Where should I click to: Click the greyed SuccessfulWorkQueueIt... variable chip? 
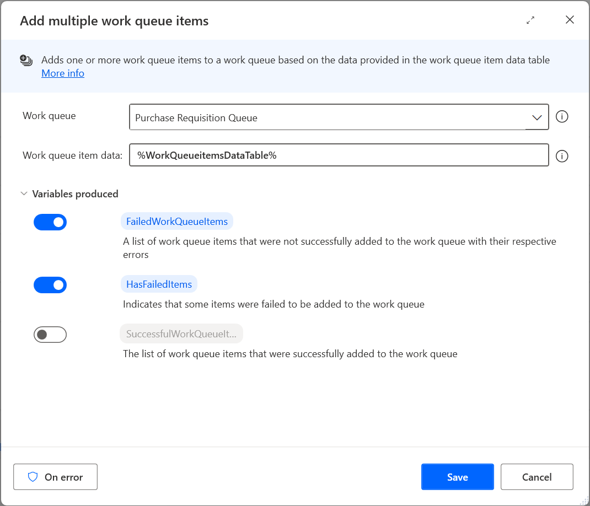pos(181,333)
